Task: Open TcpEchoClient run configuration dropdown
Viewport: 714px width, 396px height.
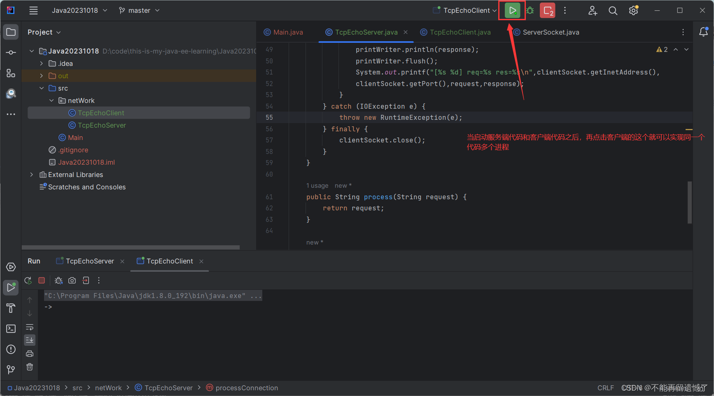Action: pyautogui.click(x=465, y=10)
